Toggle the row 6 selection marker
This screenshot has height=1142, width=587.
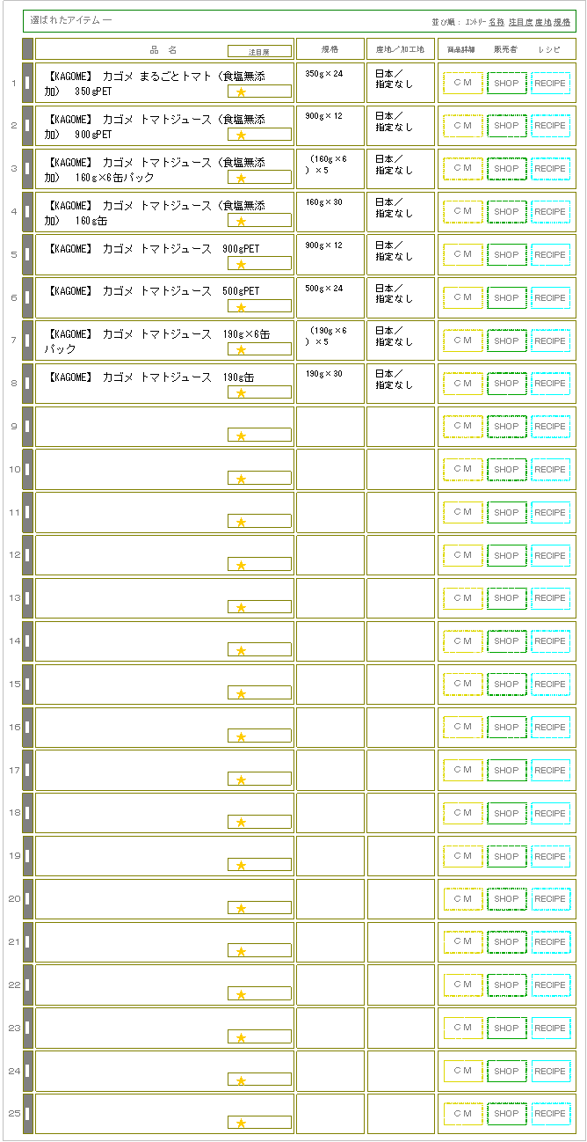[x=27, y=297]
